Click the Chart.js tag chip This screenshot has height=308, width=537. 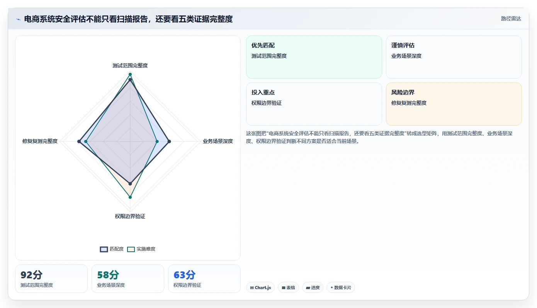pyautogui.click(x=260, y=288)
